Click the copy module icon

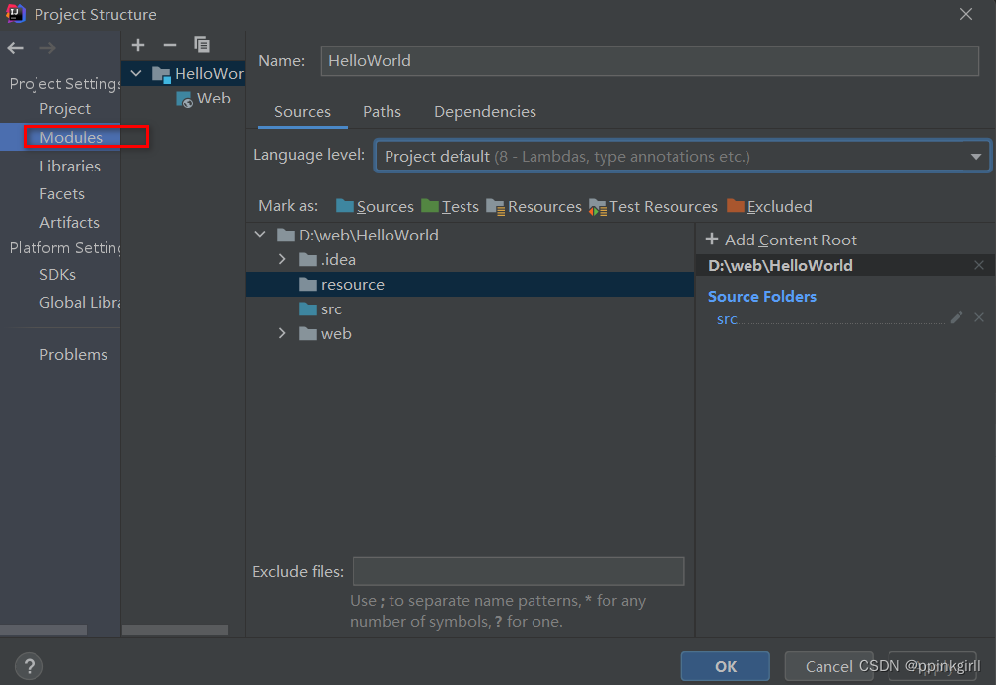(202, 45)
